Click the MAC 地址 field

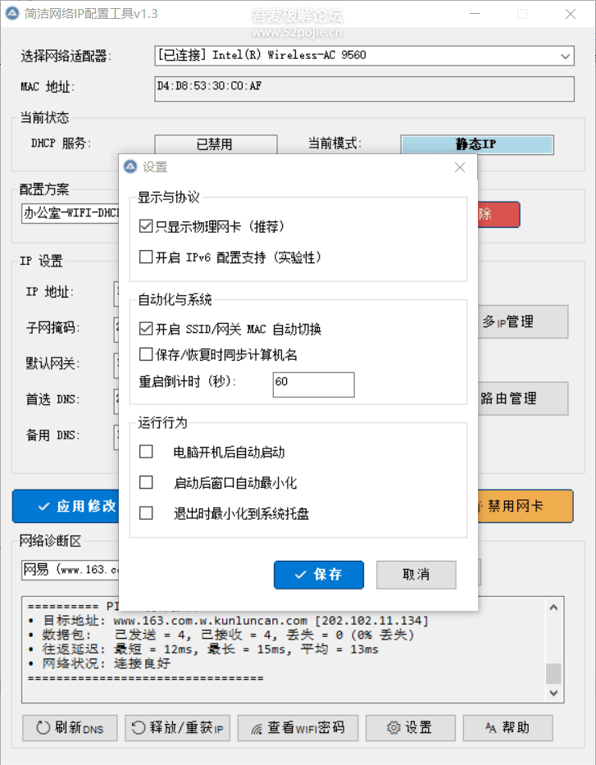point(364,89)
